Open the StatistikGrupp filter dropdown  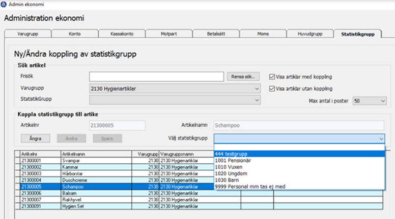(175, 100)
